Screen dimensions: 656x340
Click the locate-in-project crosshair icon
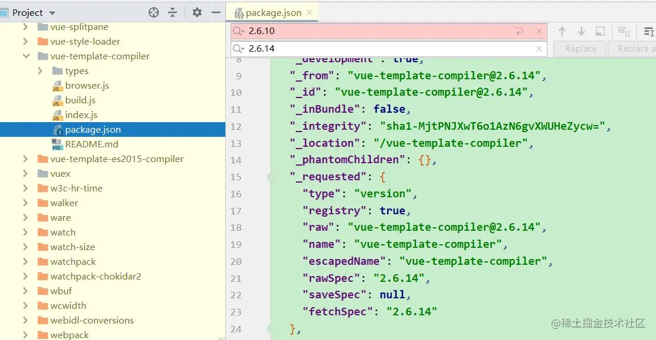pos(154,12)
